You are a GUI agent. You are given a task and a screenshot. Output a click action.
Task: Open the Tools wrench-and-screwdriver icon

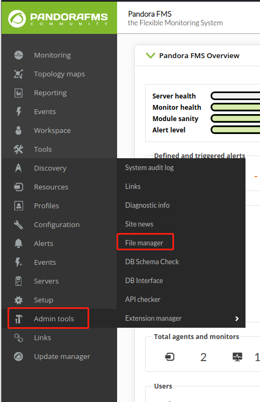(x=18, y=149)
